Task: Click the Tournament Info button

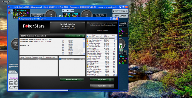Action: (75, 36)
